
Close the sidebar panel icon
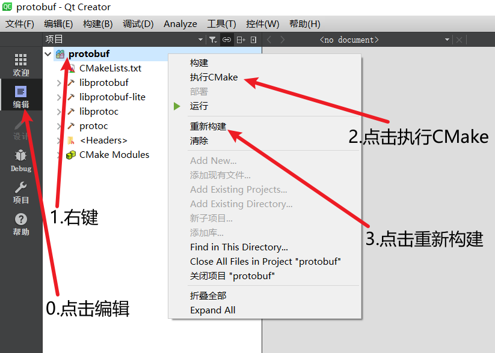[253, 40]
